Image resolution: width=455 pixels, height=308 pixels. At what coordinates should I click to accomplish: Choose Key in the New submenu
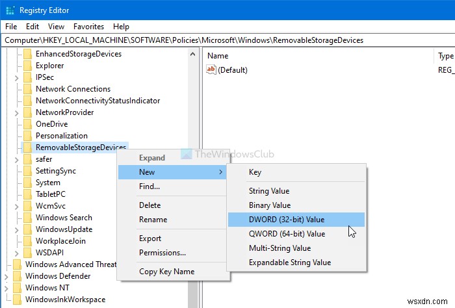point(296,172)
